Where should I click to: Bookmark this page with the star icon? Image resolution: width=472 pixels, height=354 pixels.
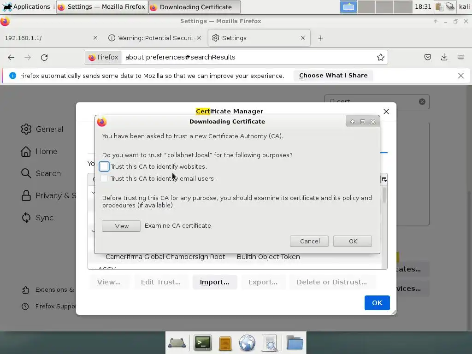pyautogui.click(x=380, y=57)
